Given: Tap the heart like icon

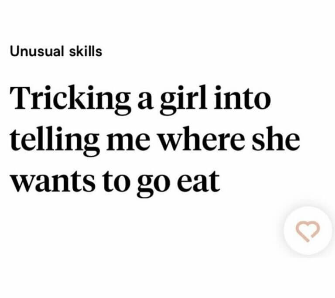Looking at the screenshot, I should tap(308, 231).
